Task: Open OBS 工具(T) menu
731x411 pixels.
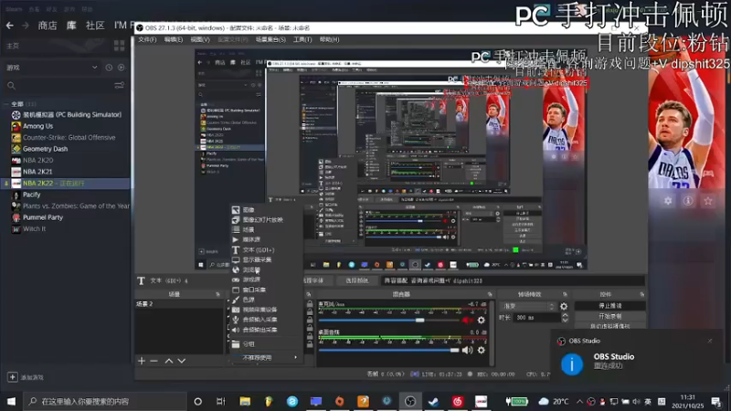Action: pyautogui.click(x=302, y=39)
